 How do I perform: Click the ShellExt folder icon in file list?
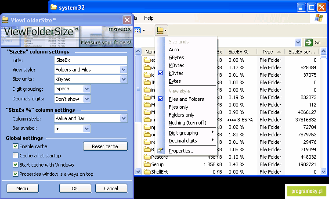click(147, 172)
